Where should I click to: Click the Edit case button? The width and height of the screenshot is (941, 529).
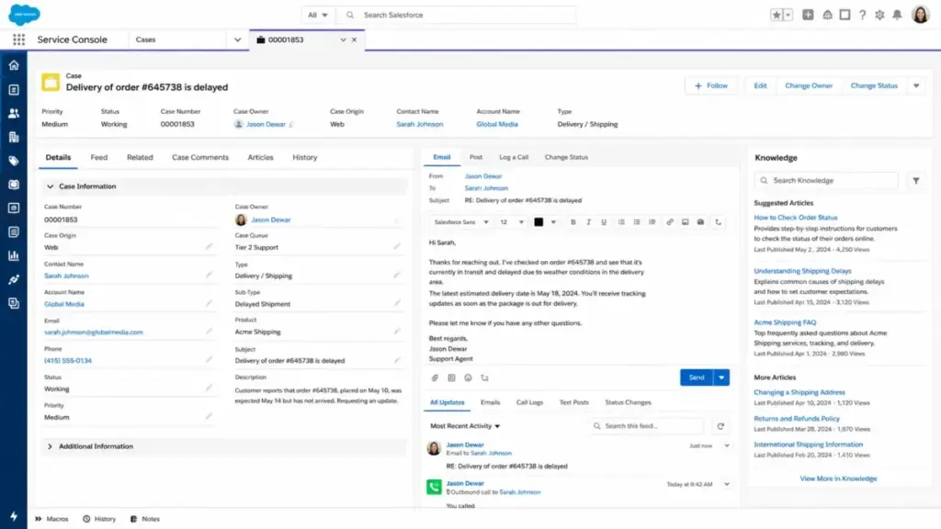point(760,85)
